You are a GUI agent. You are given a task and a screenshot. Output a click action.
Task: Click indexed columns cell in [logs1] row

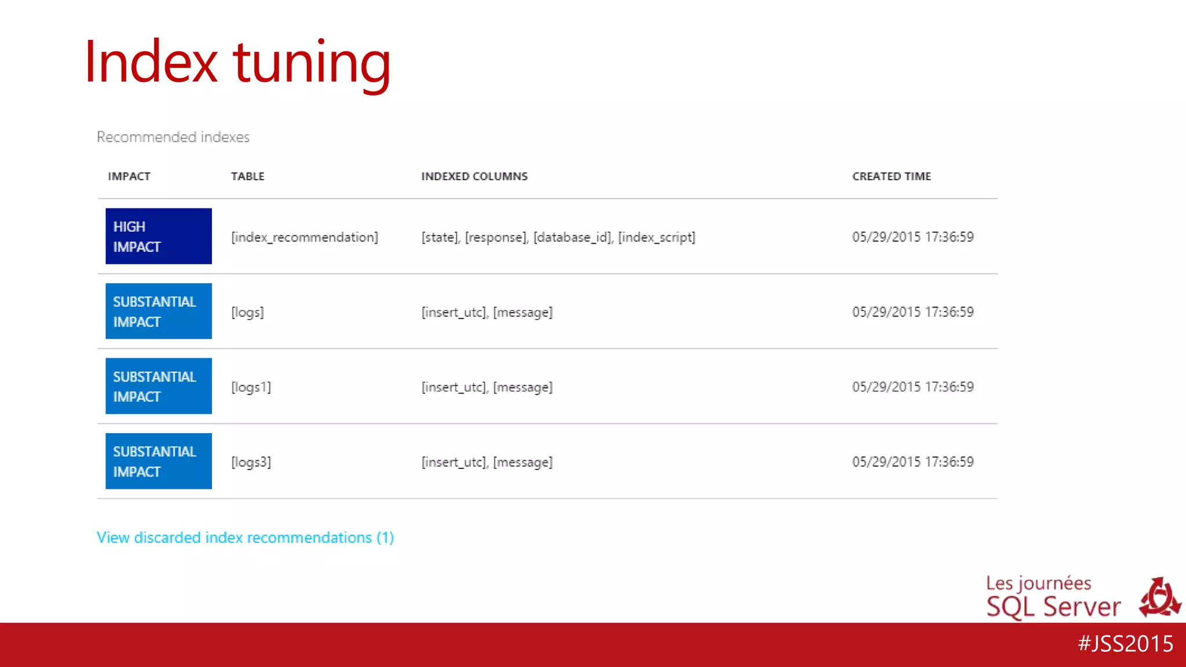[x=487, y=387]
